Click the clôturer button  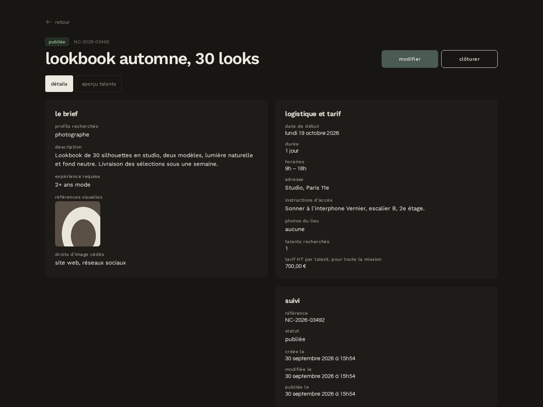point(469,59)
